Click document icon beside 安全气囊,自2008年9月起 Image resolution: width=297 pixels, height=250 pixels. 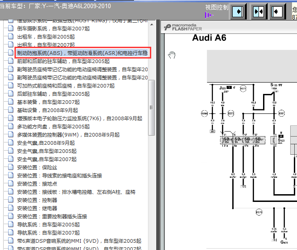click(11, 142)
